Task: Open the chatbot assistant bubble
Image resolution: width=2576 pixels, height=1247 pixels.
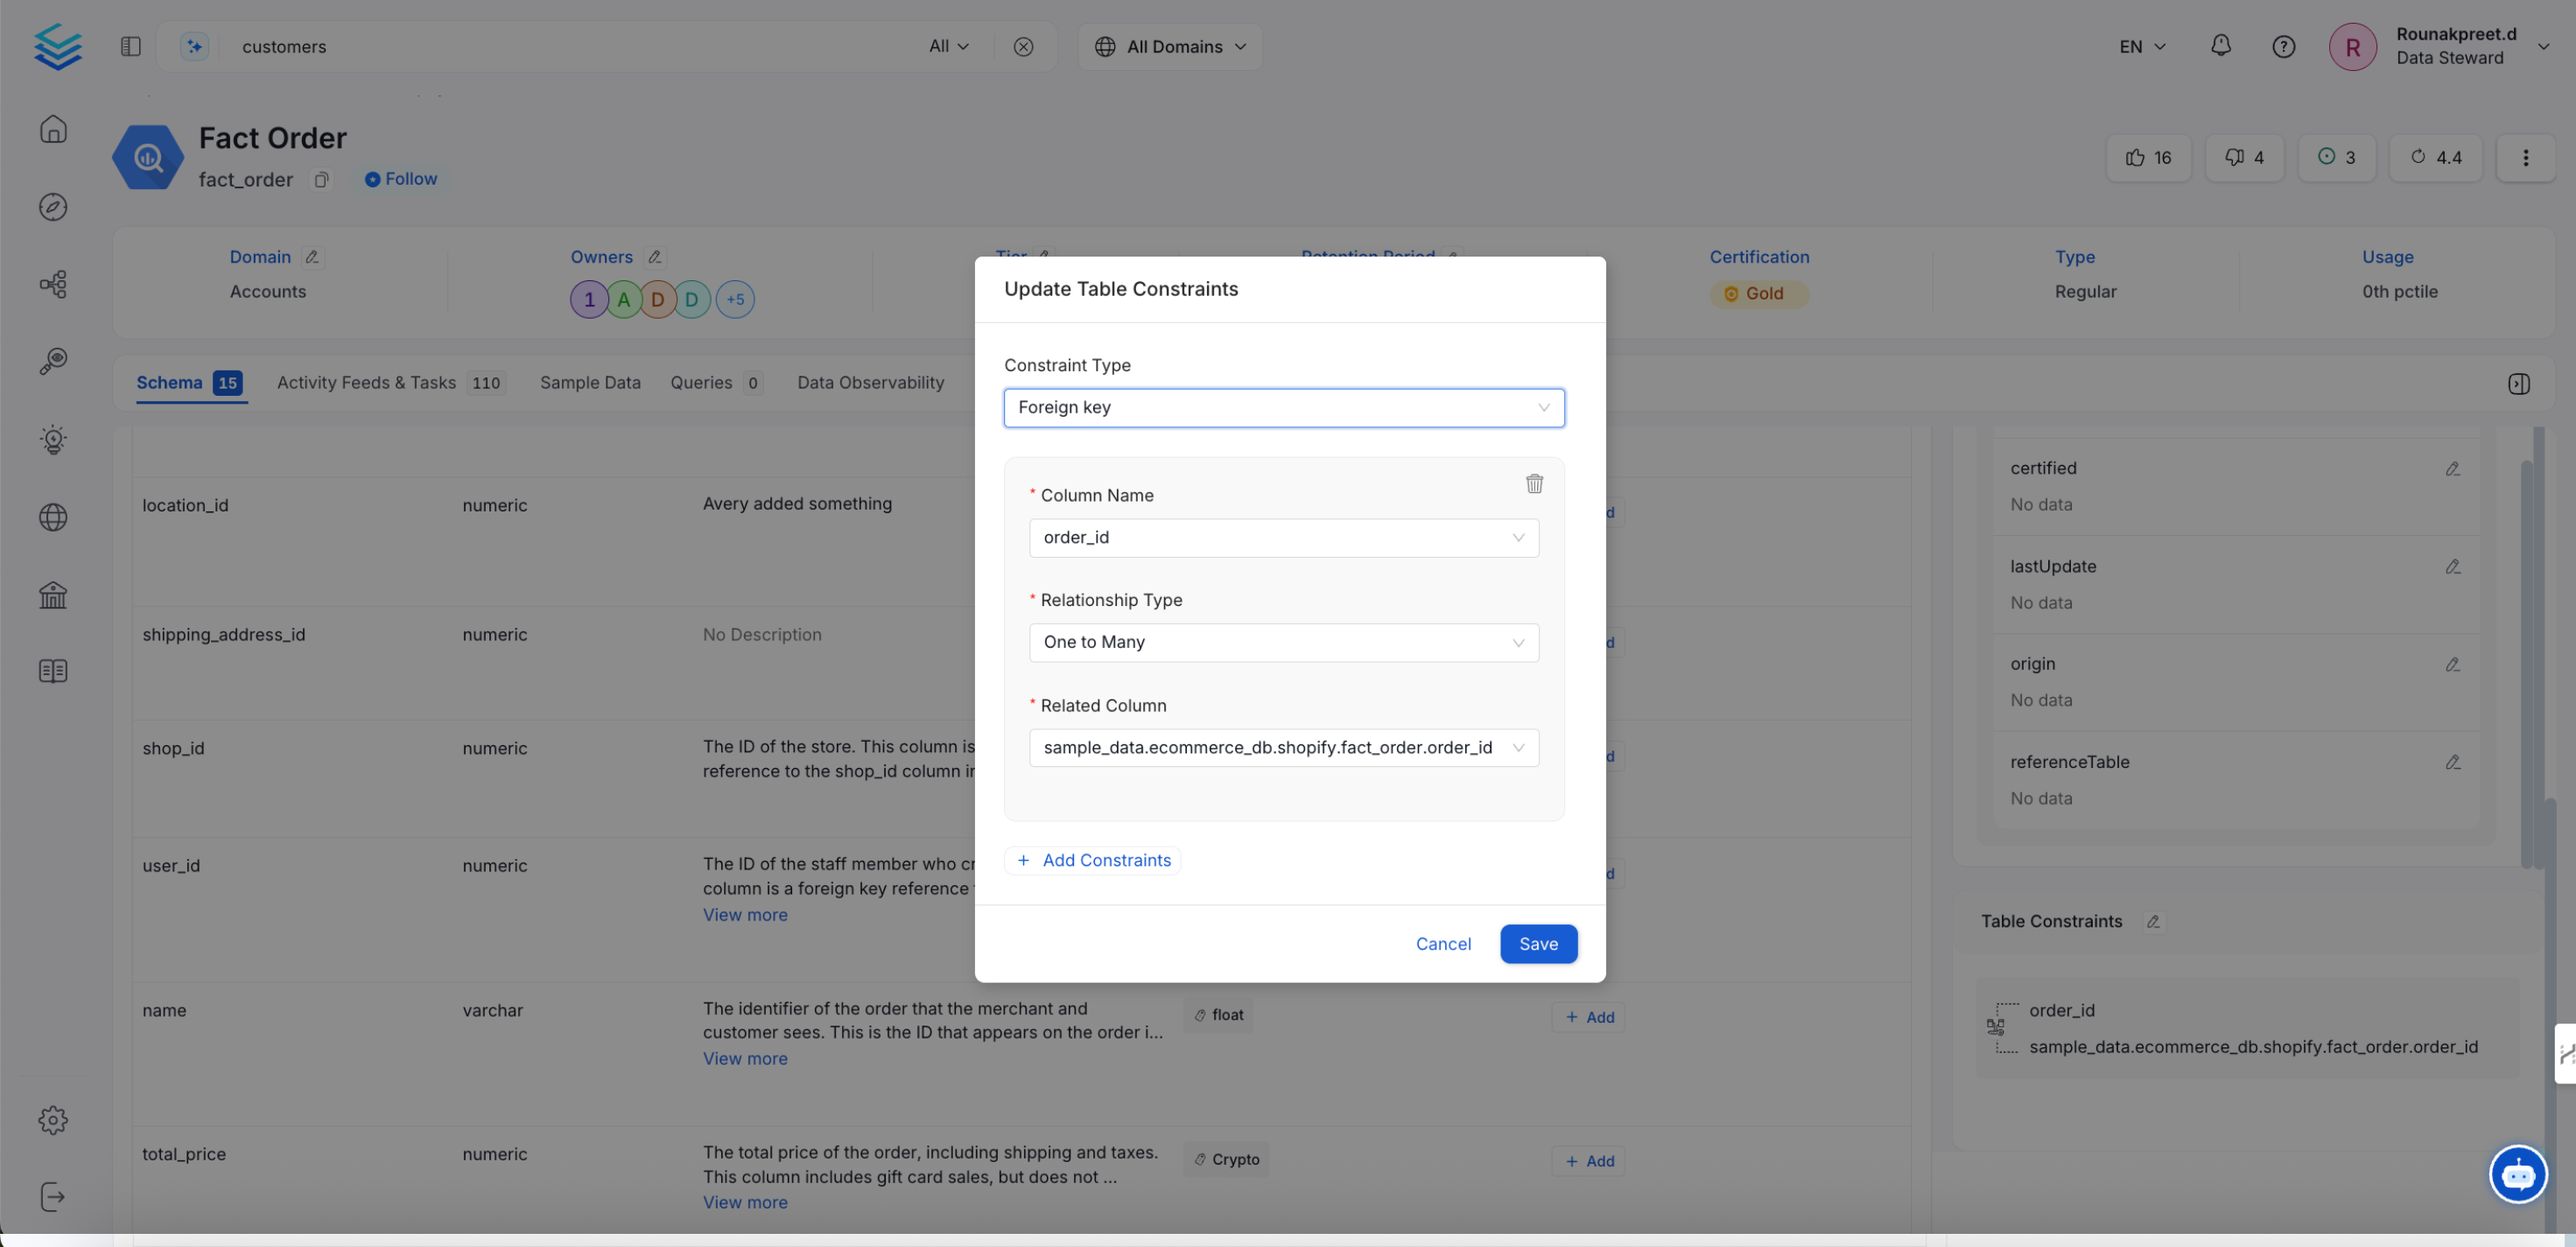Action: click(2517, 1175)
